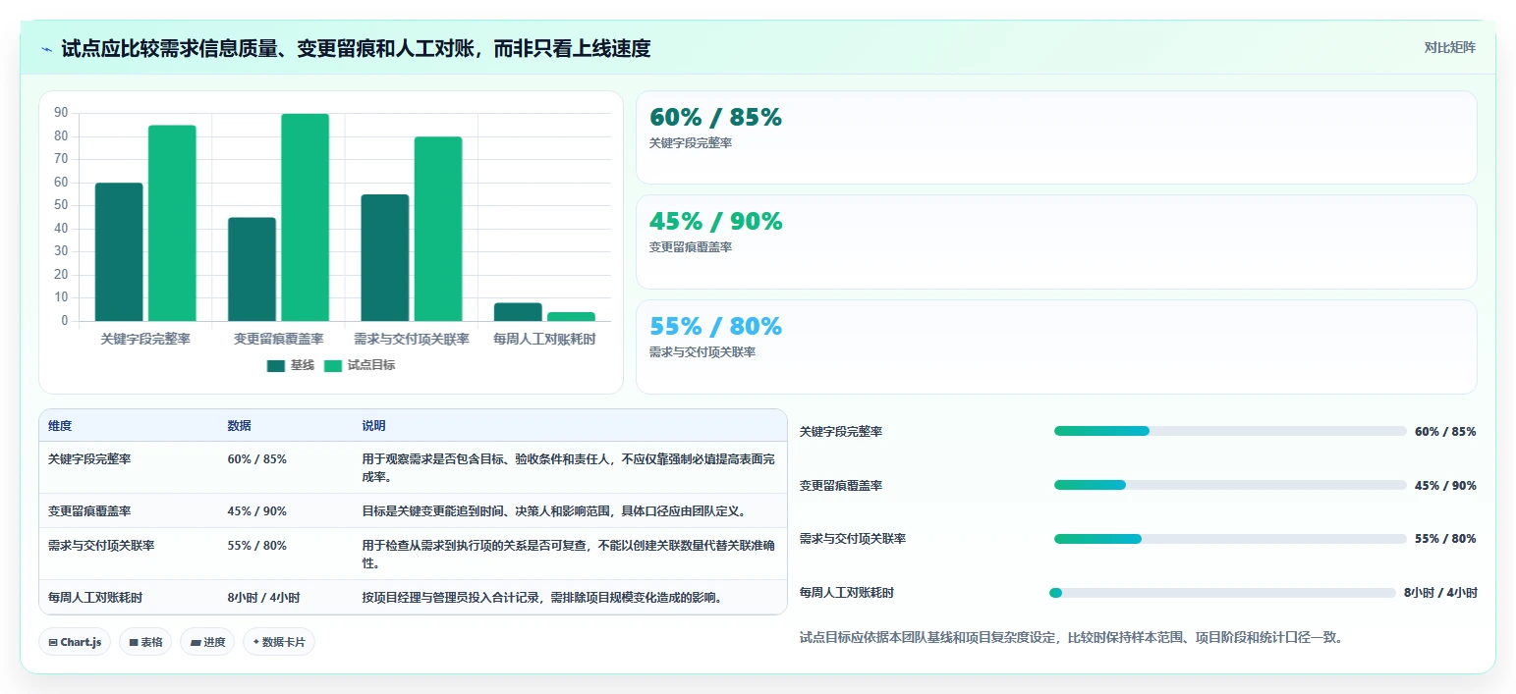Screen dimensions: 1516x694
Task: Click the 进度 chip icon
Action: pos(196,642)
